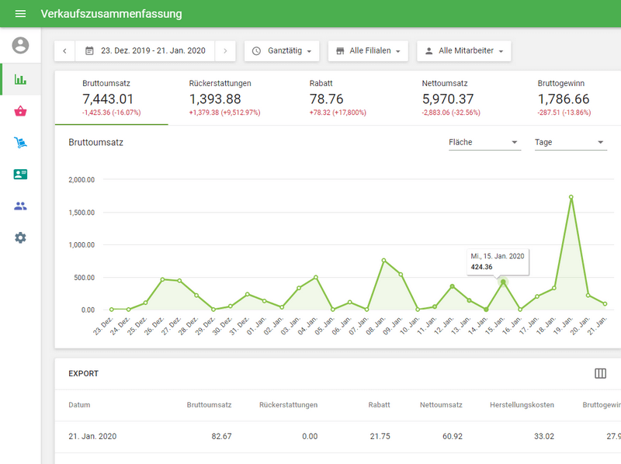Click the table columns layout icon
621x464 pixels.
(x=600, y=373)
